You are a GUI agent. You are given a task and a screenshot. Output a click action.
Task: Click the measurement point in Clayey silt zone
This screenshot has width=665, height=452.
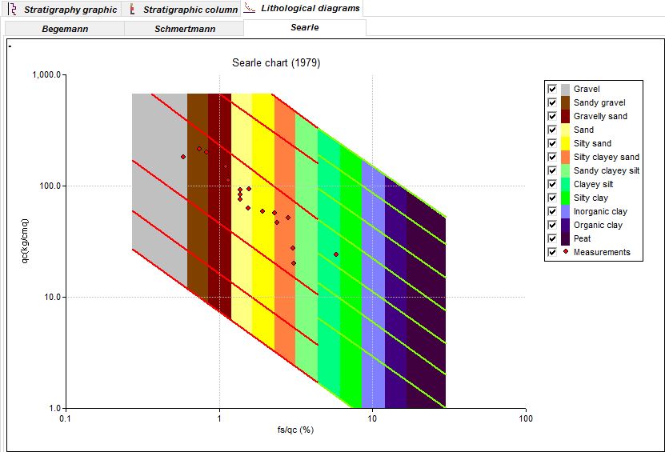pyautogui.click(x=336, y=254)
